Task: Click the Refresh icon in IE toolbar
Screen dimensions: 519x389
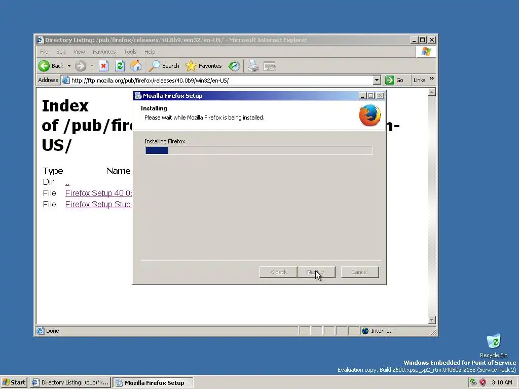Action: 120,66
